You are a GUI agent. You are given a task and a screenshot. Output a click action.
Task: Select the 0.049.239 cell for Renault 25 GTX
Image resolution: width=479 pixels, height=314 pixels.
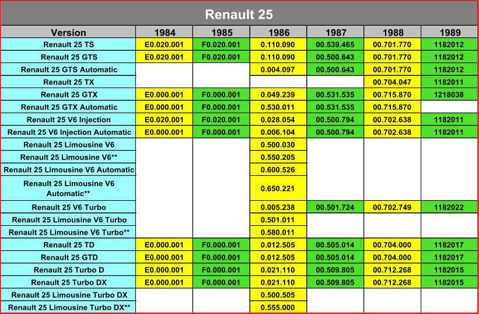(278, 95)
